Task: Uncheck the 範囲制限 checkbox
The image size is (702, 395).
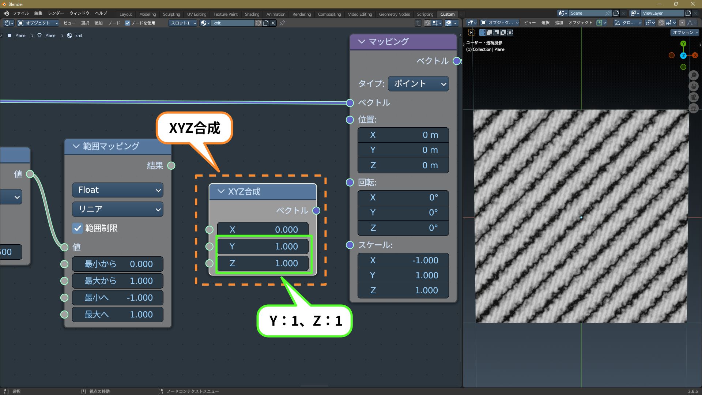Action: point(78,228)
